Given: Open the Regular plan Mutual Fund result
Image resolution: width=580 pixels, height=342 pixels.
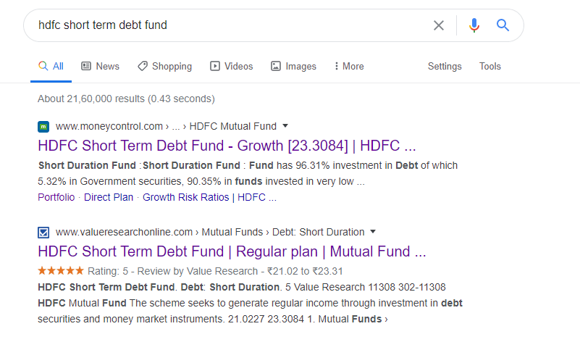Looking at the screenshot, I should (231, 251).
